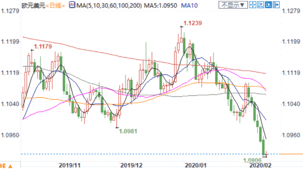Image resolution: width=303 pixels, height=170 pixels.
Task: Click the 2020/01 date axis label
Action: [x=196, y=165]
